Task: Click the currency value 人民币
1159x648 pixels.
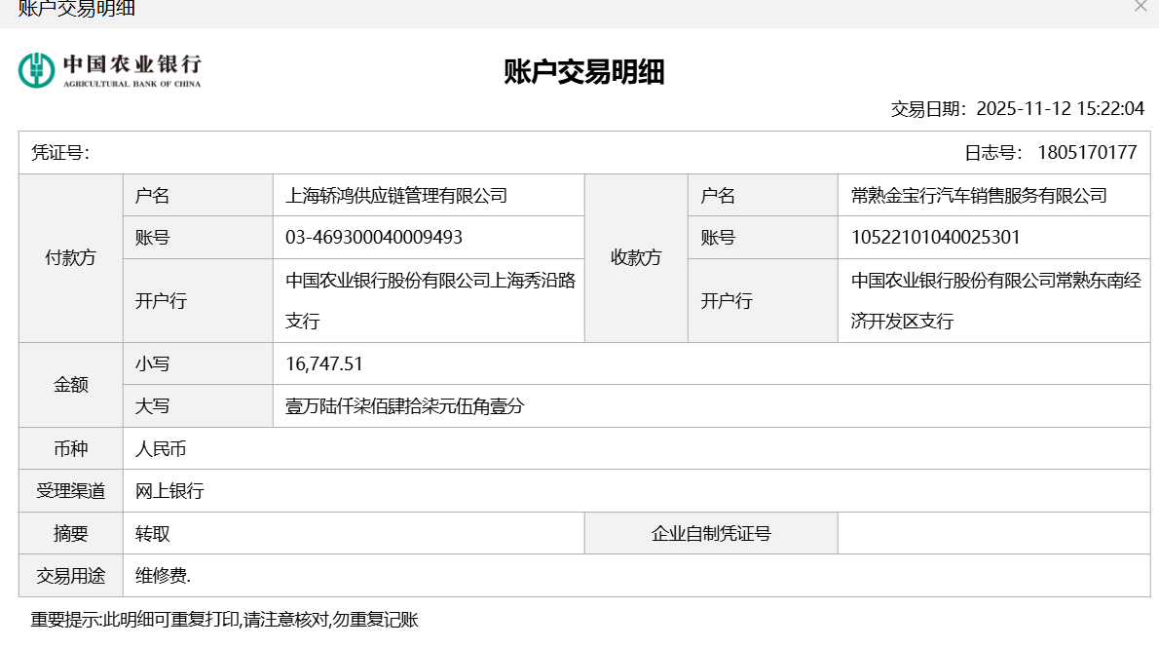Action: point(161,449)
